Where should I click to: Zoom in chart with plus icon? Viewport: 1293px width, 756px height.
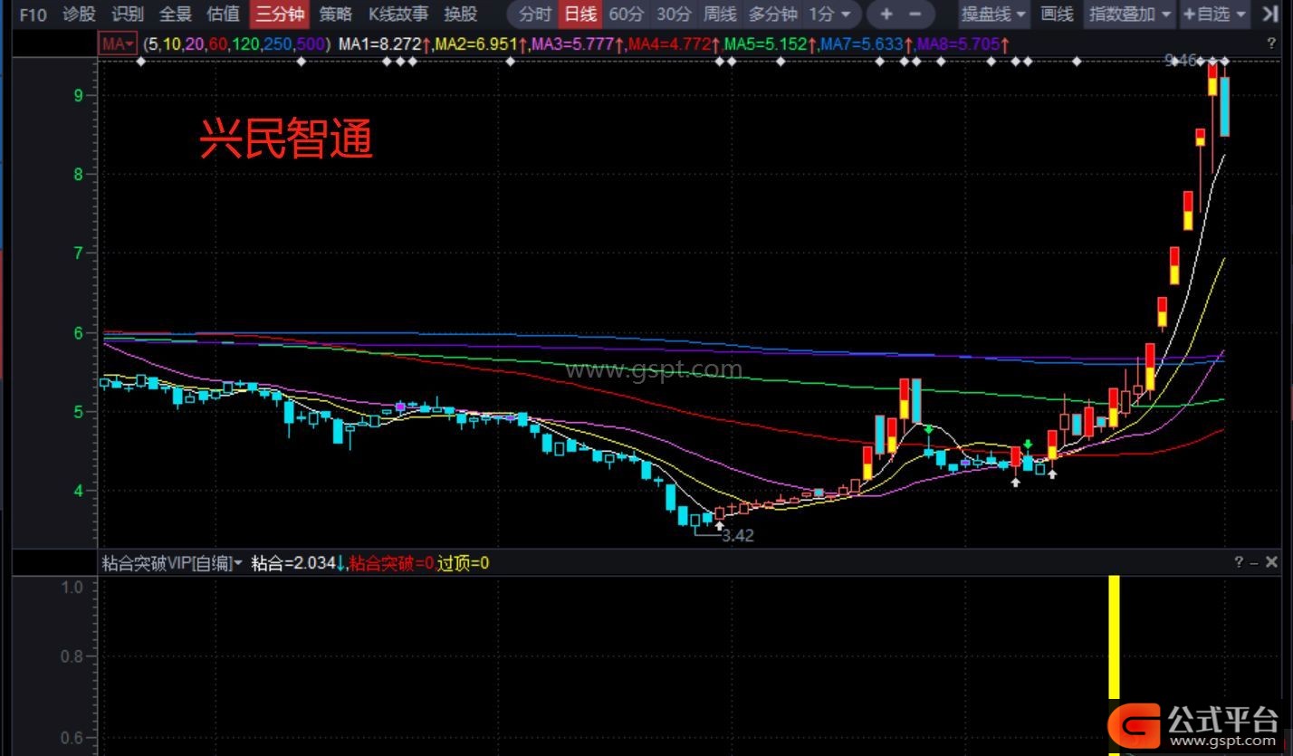pyautogui.click(x=886, y=14)
